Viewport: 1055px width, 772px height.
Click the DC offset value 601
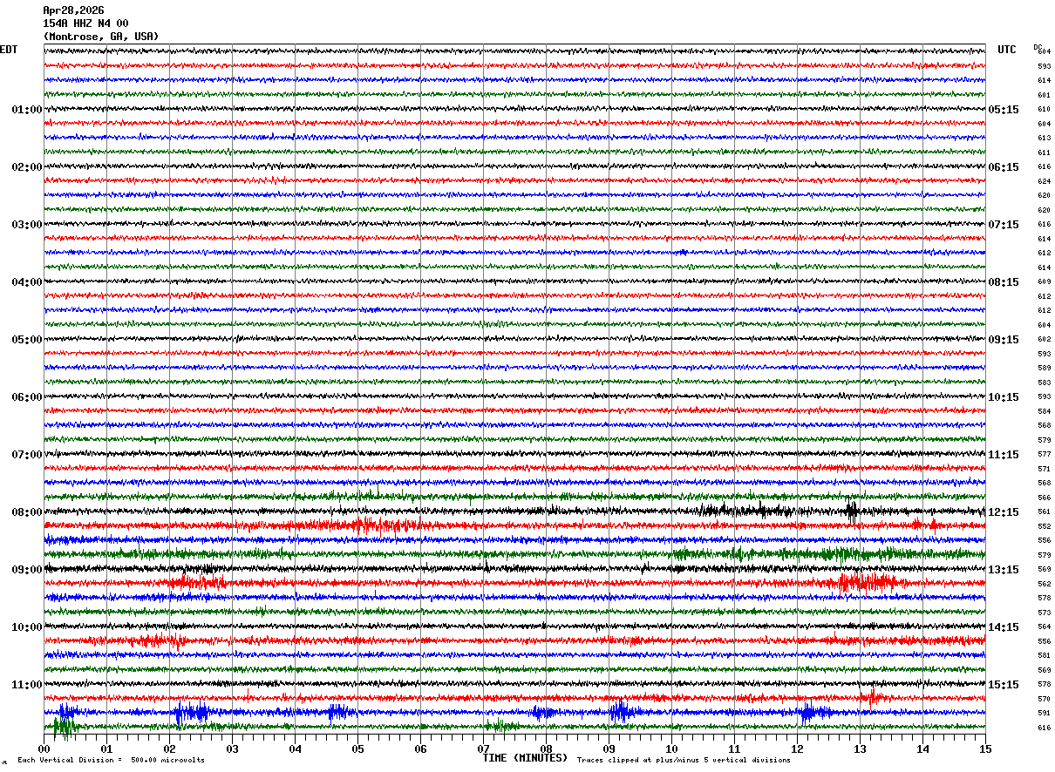click(x=1044, y=95)
